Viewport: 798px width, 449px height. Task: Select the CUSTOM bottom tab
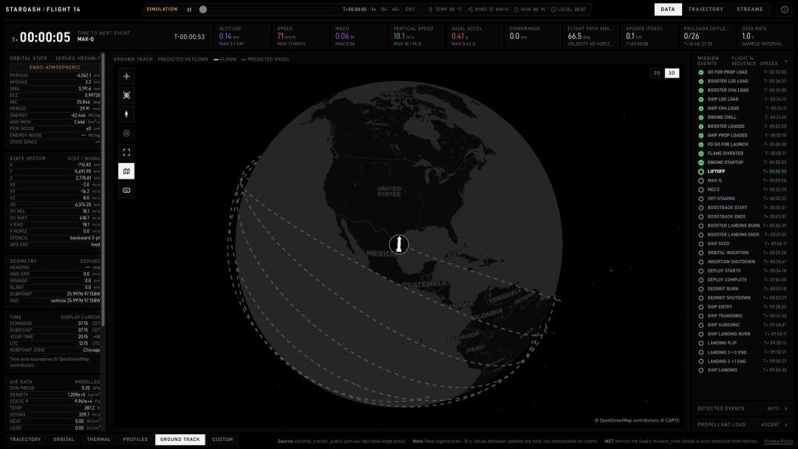[x=222, y=439]
